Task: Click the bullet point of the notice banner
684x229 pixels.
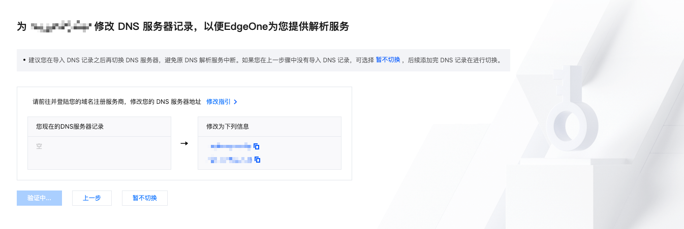Action: (x=24, y=60)
